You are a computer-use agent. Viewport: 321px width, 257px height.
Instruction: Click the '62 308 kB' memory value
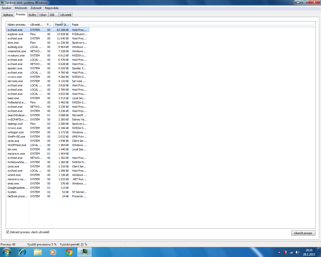coord(63,30)
